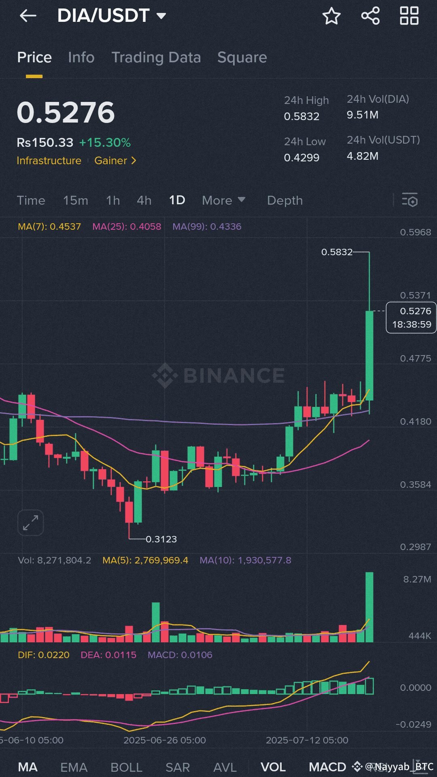Open the share icon
Viewport: 437px width, 777px height.
370,16
